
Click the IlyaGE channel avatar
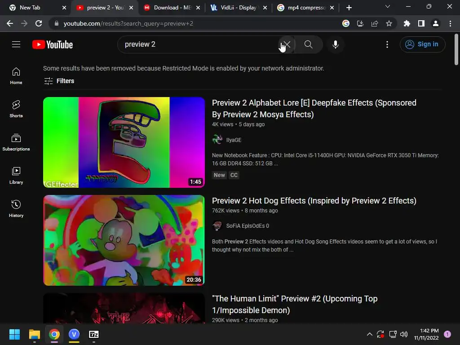click(x=217, y=140)
